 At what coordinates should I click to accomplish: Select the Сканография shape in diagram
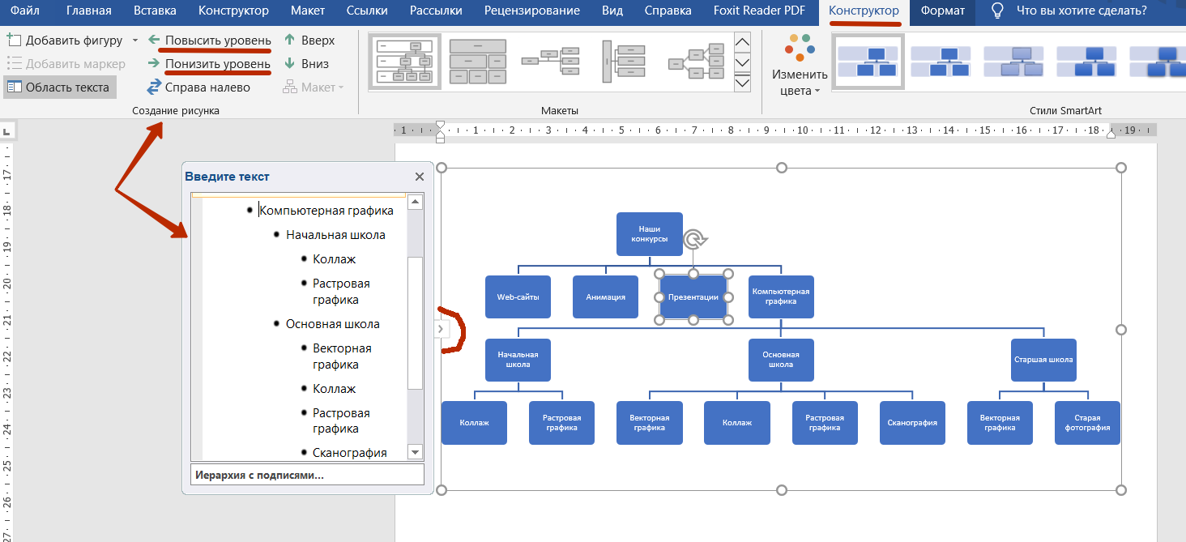pos(912,423)
